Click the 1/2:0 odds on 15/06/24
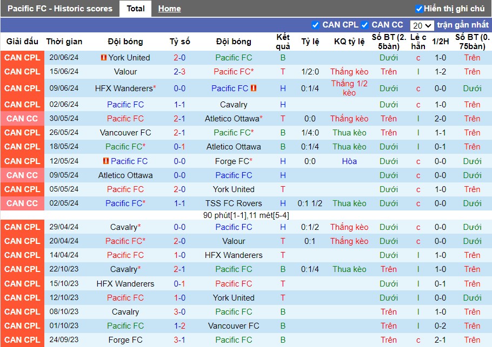Viewport: 492px width, 347px height. click(x=310, y=72)
